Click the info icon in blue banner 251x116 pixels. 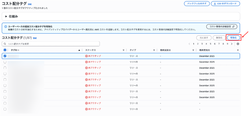(x=6, y=27)
